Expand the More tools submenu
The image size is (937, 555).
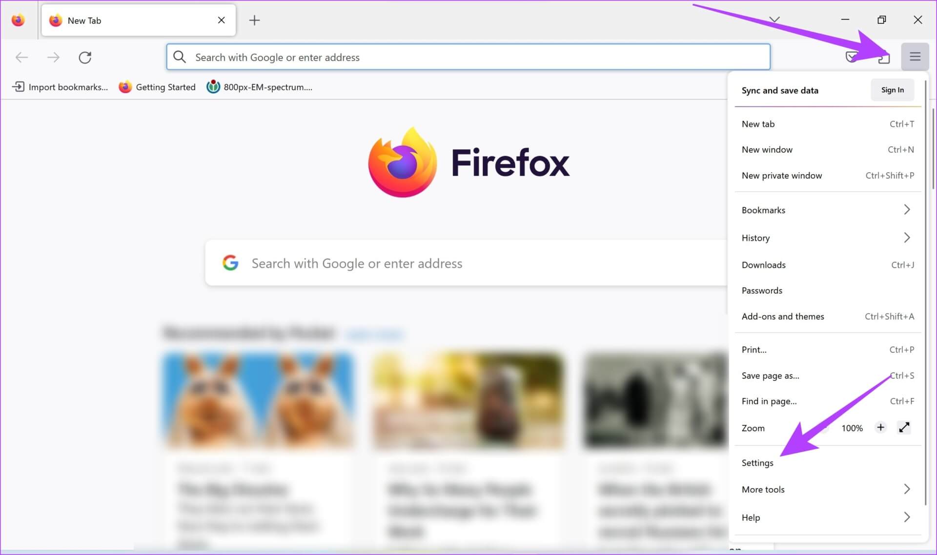(x=828, y=489)
